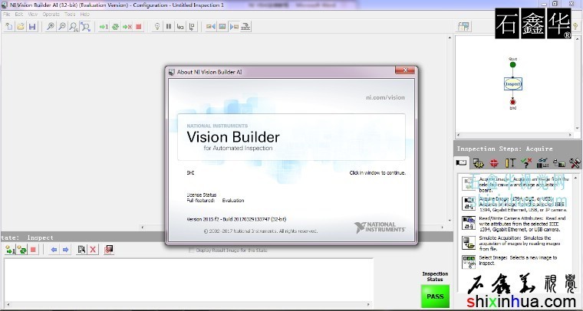Open the Tools menu
The image size is (583, 311).
(x=70, y=15)
